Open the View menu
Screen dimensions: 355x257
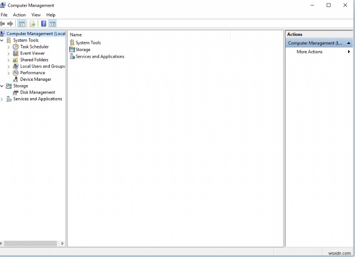click(x=36, y=15)
